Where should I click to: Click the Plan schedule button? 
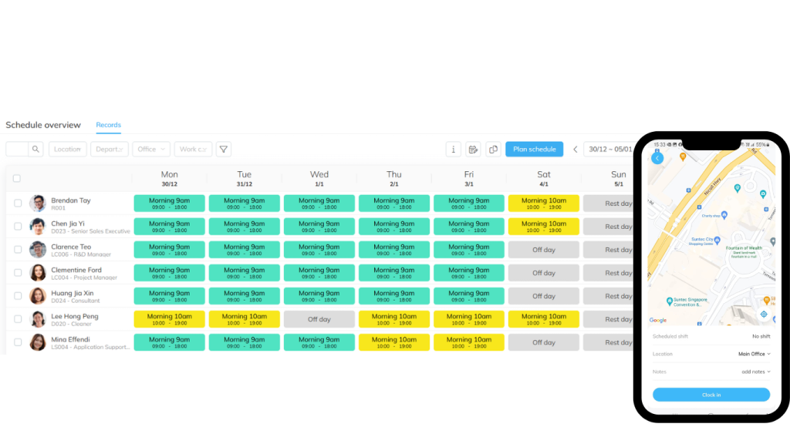pos(534,149)
